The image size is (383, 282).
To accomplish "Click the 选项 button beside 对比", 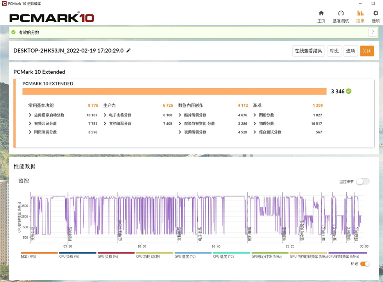I will pyautogui.click(x=351, y=51).
